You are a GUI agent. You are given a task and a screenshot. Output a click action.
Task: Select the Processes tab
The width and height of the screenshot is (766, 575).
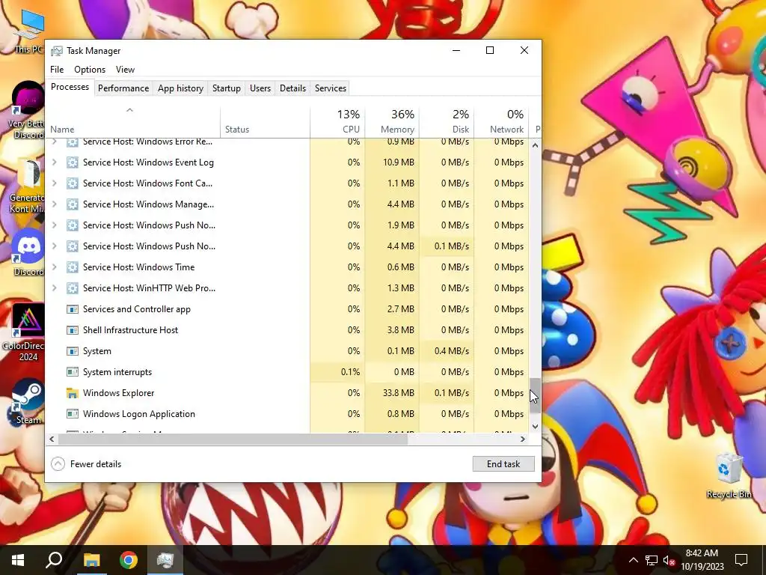(70, 87)
